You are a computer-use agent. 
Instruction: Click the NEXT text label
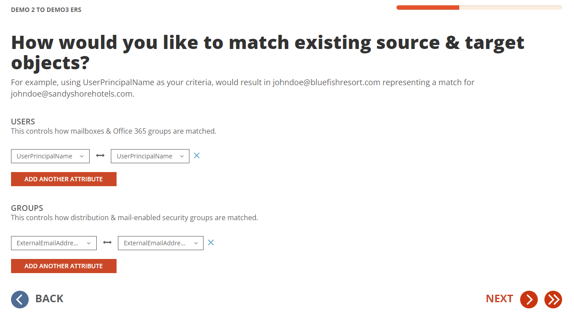499,299
